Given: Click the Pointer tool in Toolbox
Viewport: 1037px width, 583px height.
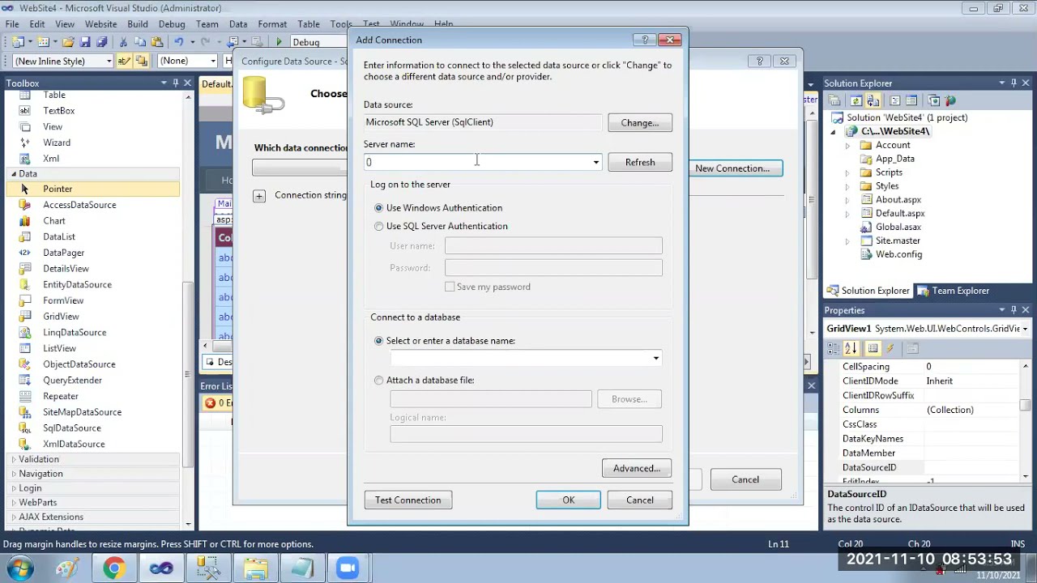Looking at the screenshot, I should point(57,189).
